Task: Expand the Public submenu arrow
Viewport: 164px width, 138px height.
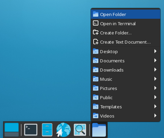Action: [x=155, y=97]
